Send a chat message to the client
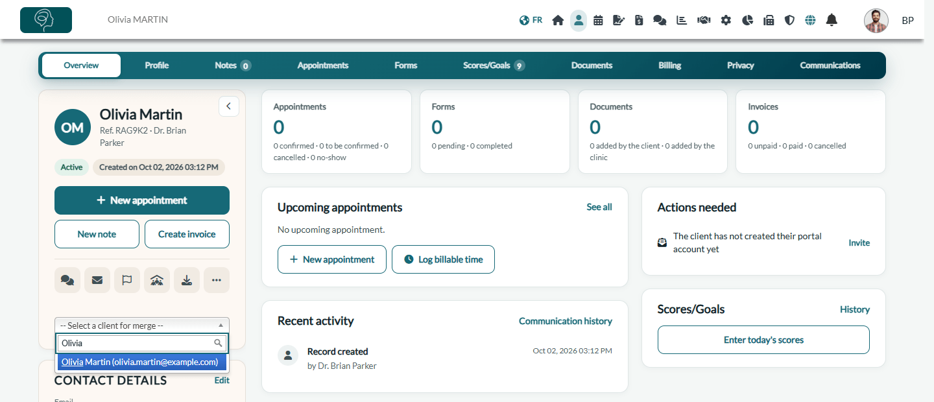The image size is (934, 402). tap(67, 280)
